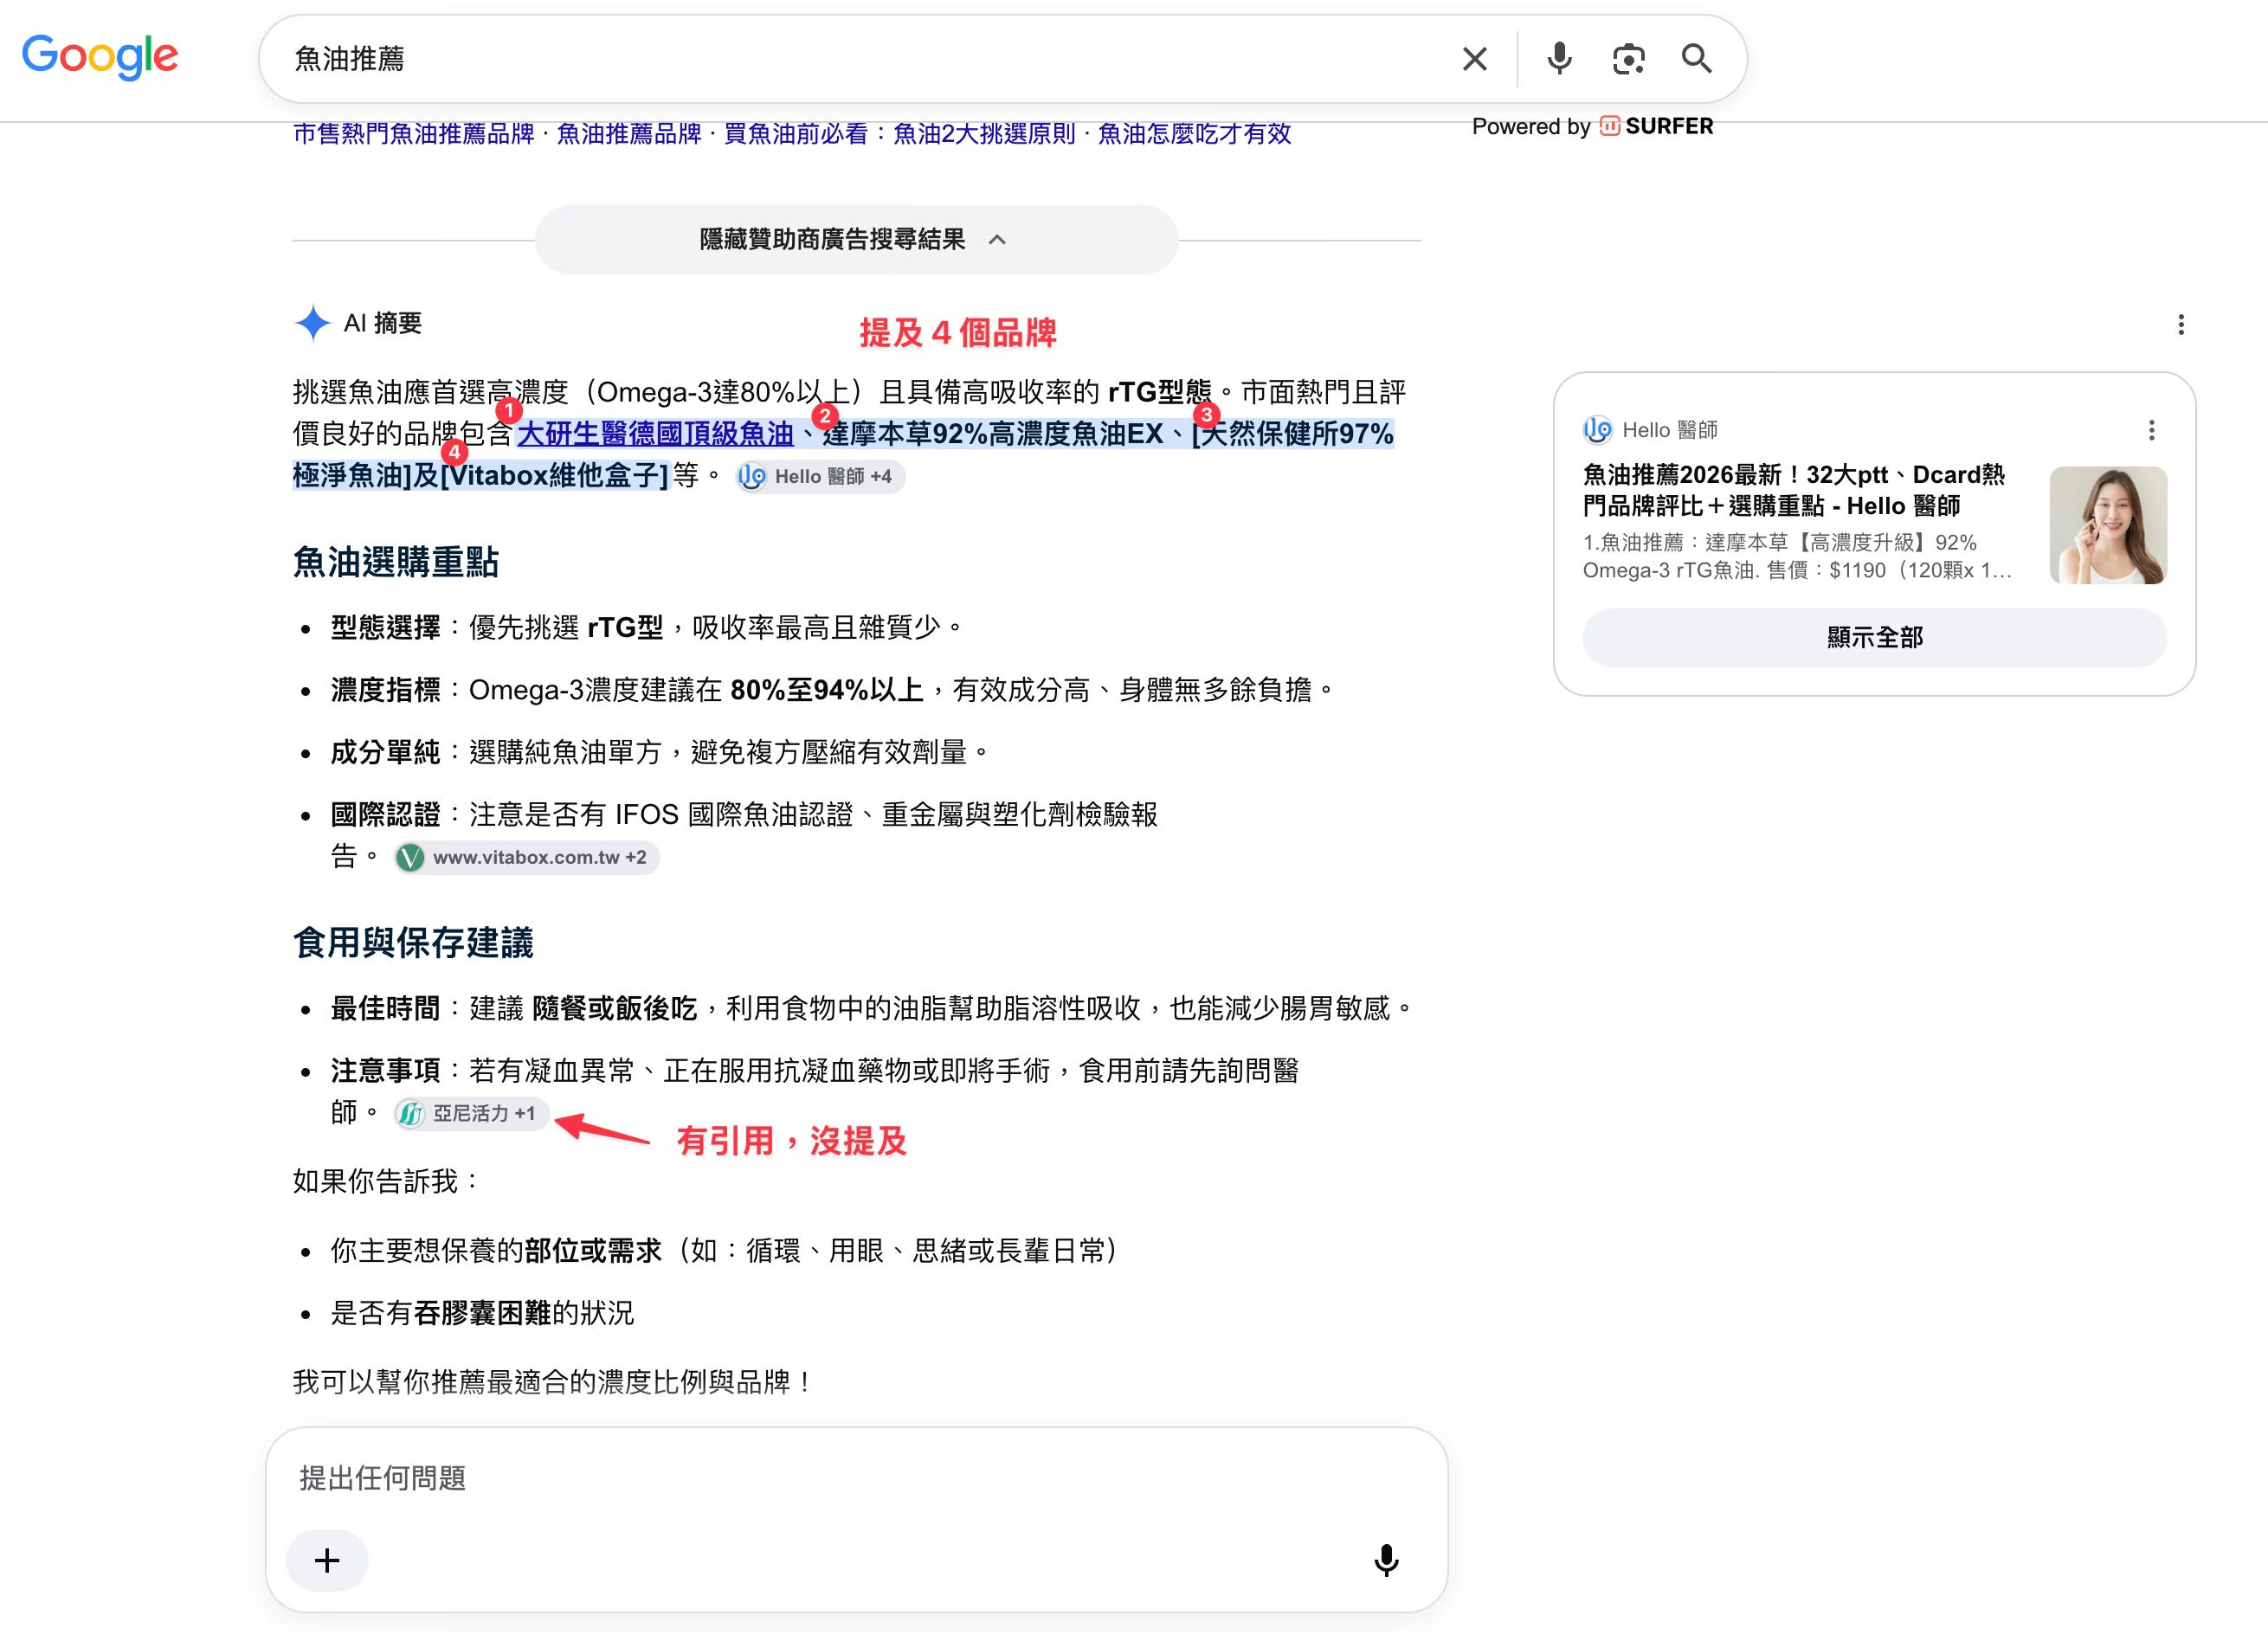The image size is (2268, 1641).
Task: Open the 大研生醫德國頂級魚油 link
Action: coord(655,434)
